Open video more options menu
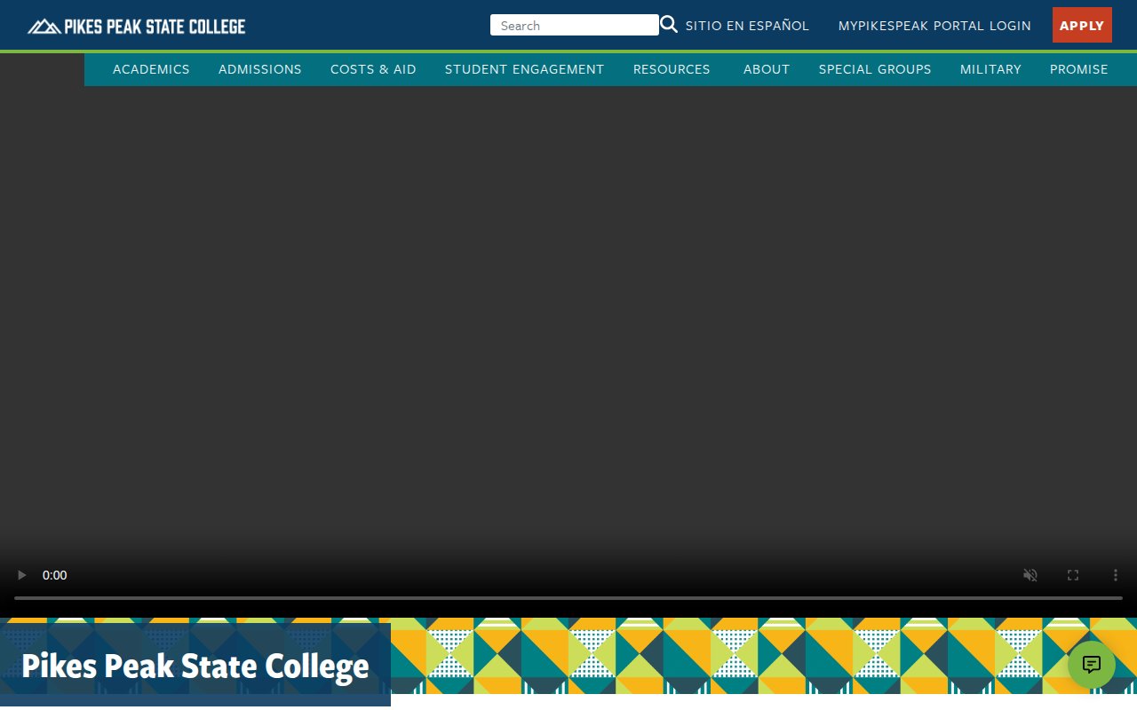Viewport: 1137px width, 710px height. [1116, 575]
